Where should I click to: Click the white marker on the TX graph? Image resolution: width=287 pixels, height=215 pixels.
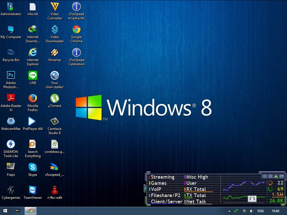[252, 198]
